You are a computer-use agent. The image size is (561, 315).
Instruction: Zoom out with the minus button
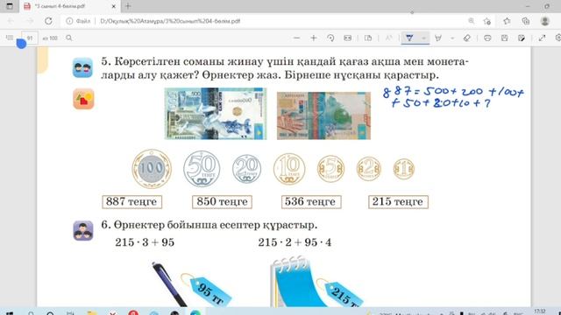click(296, 38)
